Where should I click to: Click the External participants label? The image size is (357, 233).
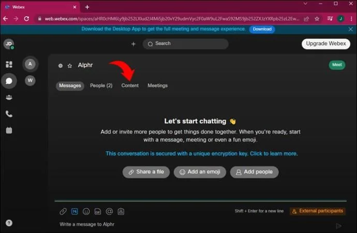pyautogui.click(x=318, y=211)
